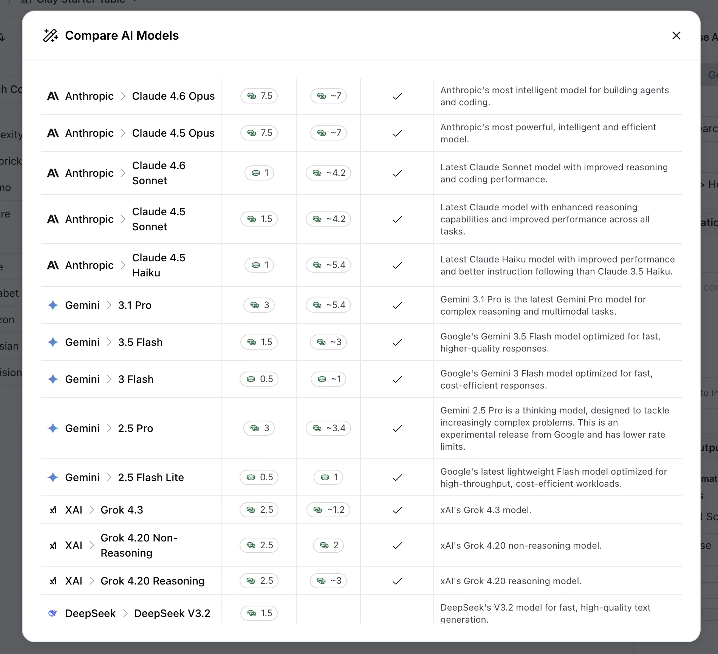Click the checkmark in the Claude 4.6 Sonnet row

397,173
